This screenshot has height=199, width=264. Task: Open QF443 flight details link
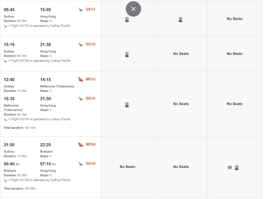(x=90, y=79)
